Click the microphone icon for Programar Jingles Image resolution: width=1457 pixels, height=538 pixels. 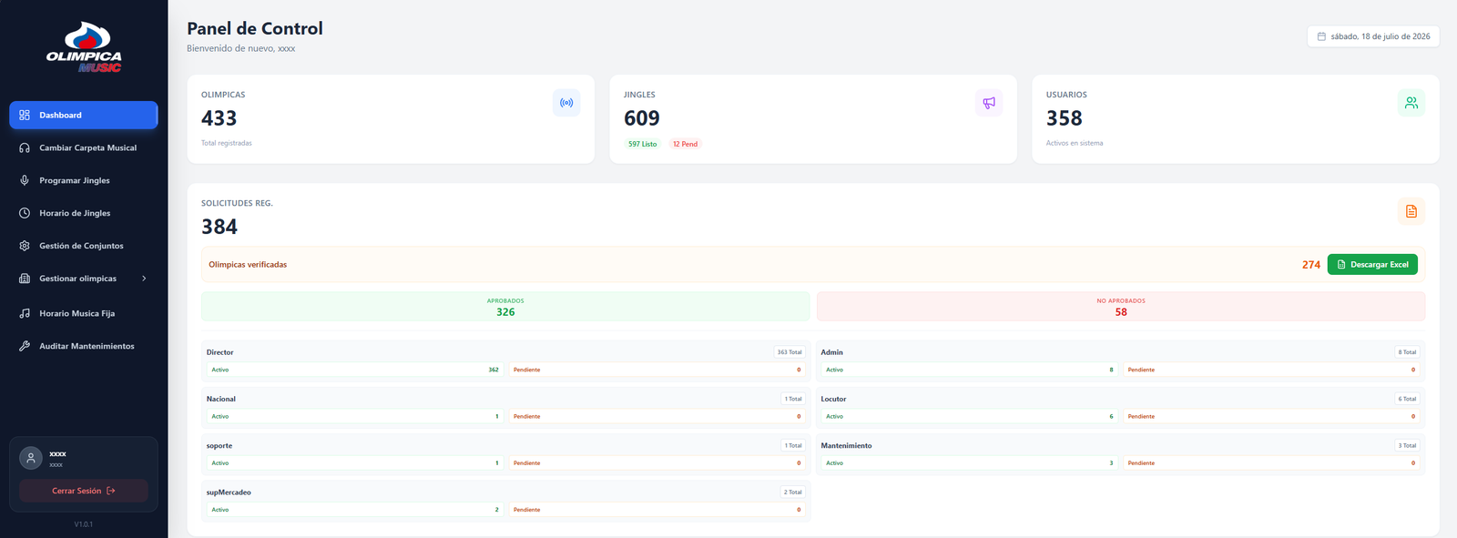25,181
